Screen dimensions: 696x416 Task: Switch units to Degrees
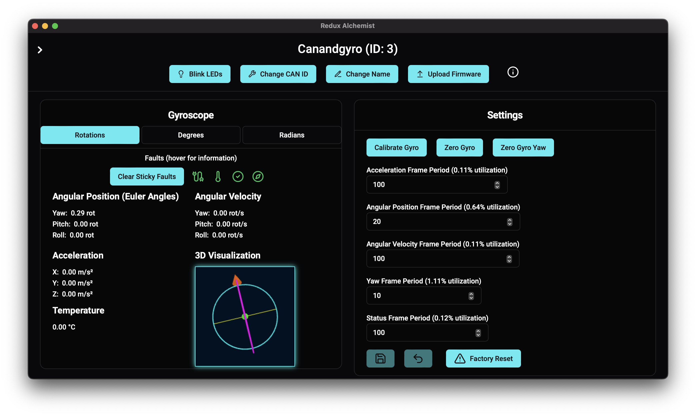click(190, 135)
